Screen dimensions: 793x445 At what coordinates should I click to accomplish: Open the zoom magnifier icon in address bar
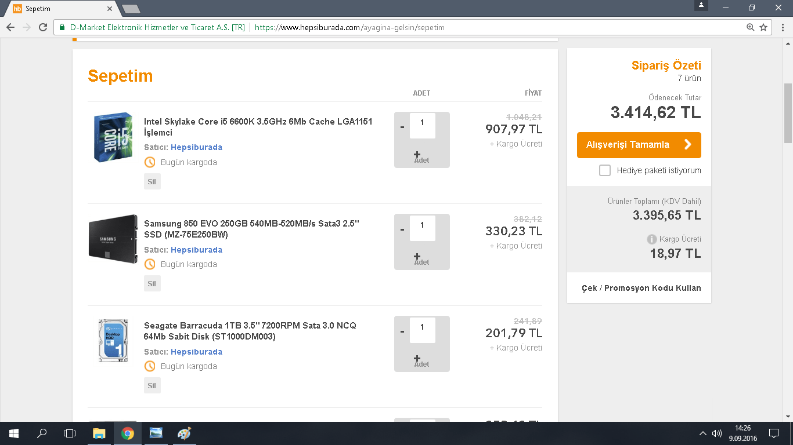[751, 27]
